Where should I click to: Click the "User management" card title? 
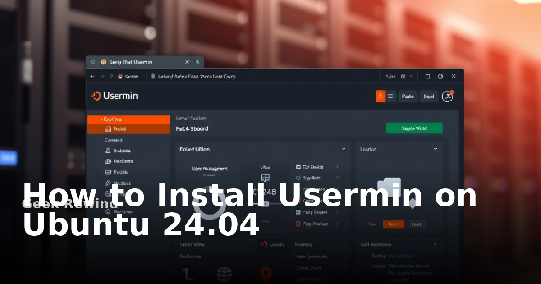pos(209,169)
